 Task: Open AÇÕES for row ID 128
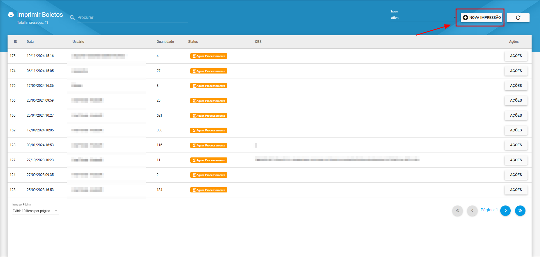click(x=516, y=145)
